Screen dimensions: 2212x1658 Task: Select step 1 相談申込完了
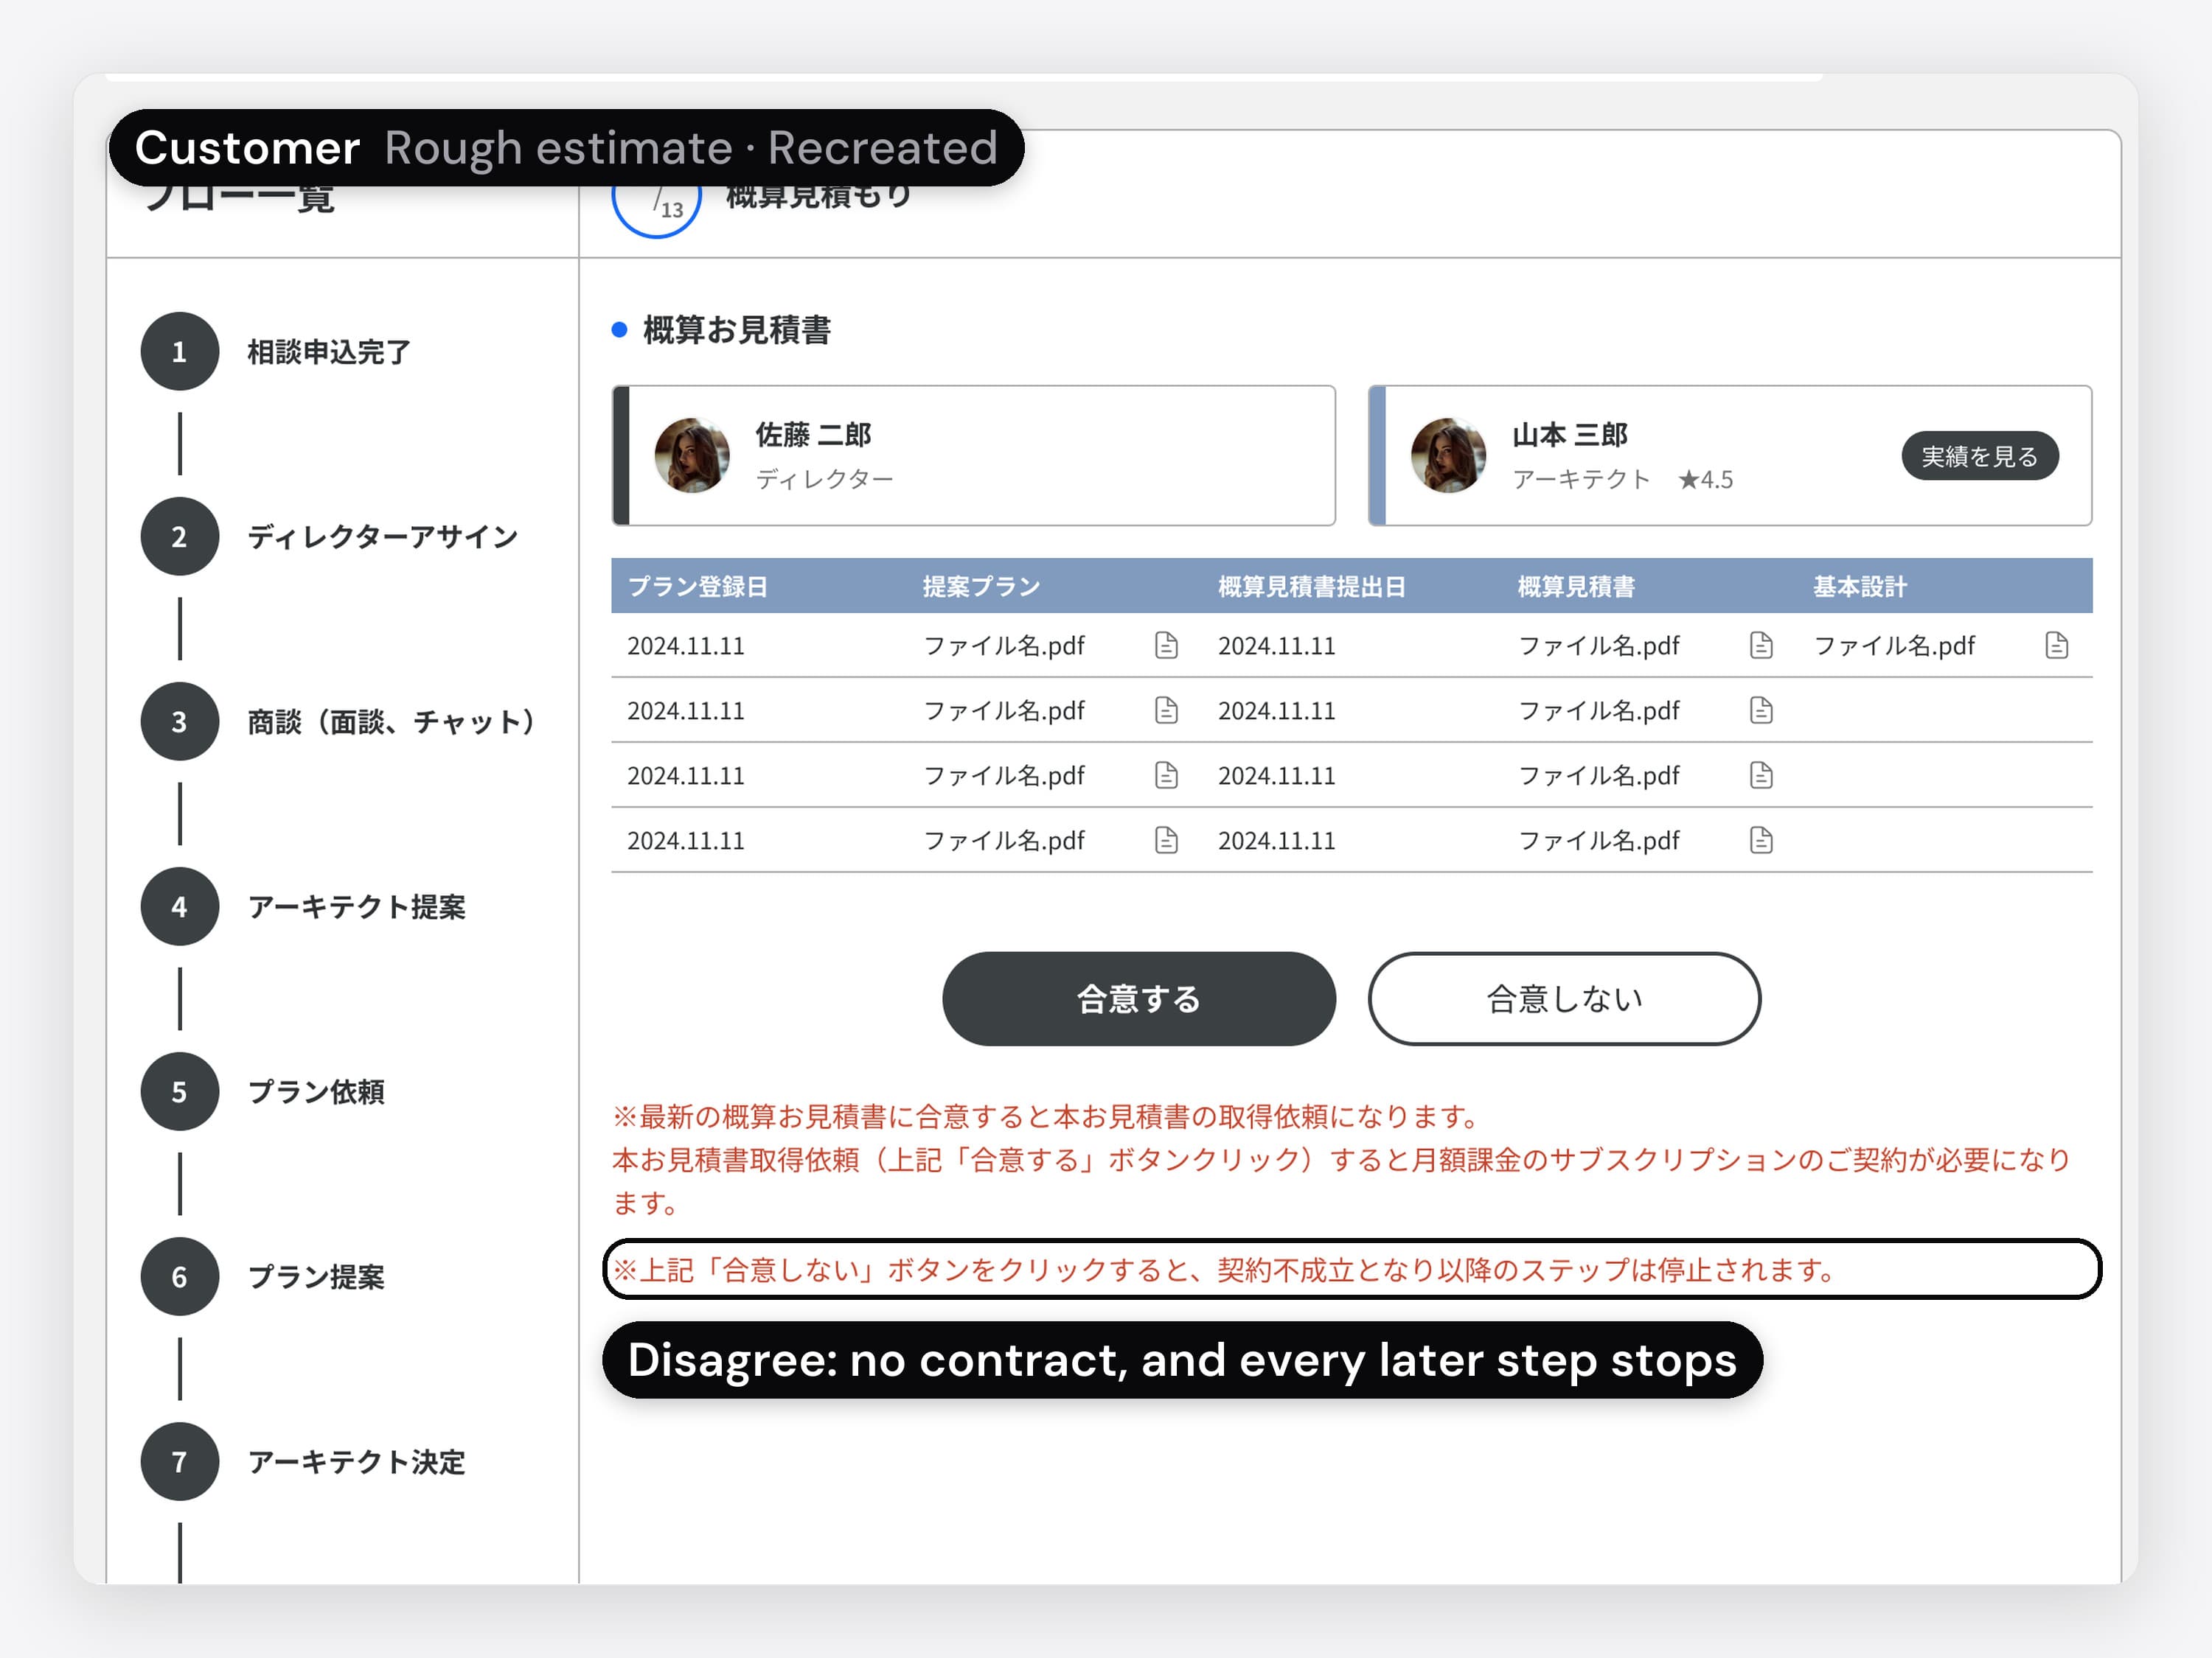[276, 351]
